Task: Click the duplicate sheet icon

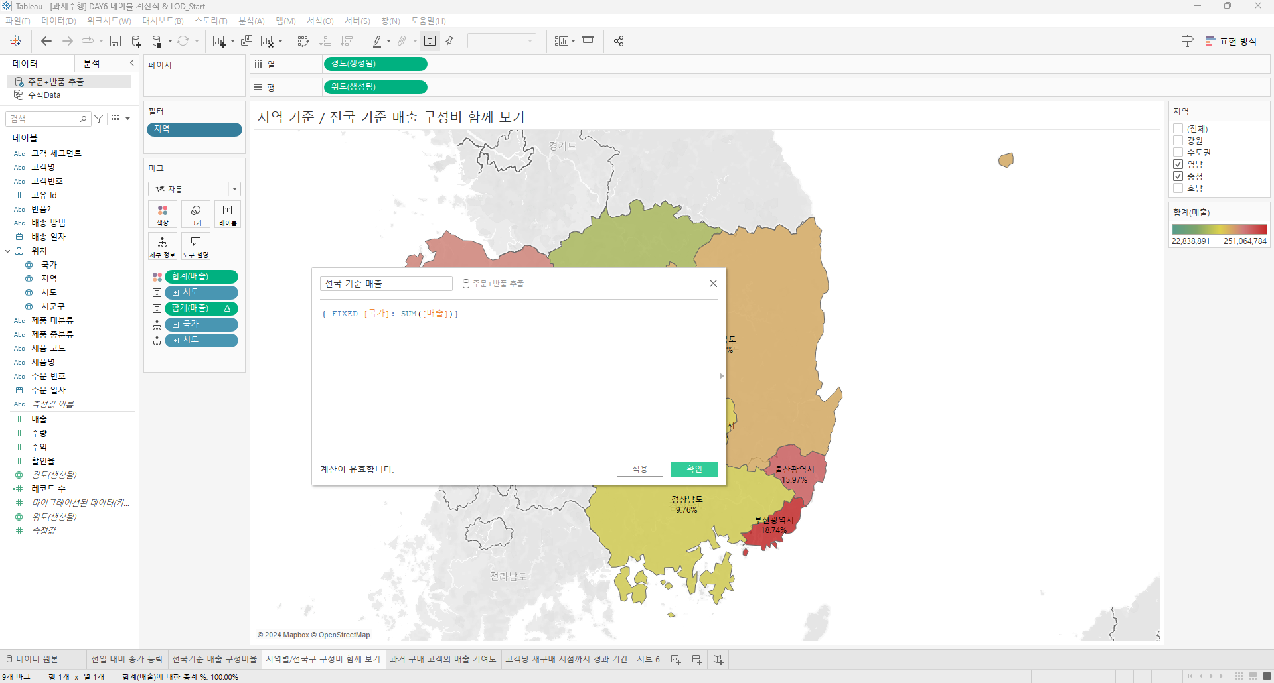Action: 247,41
